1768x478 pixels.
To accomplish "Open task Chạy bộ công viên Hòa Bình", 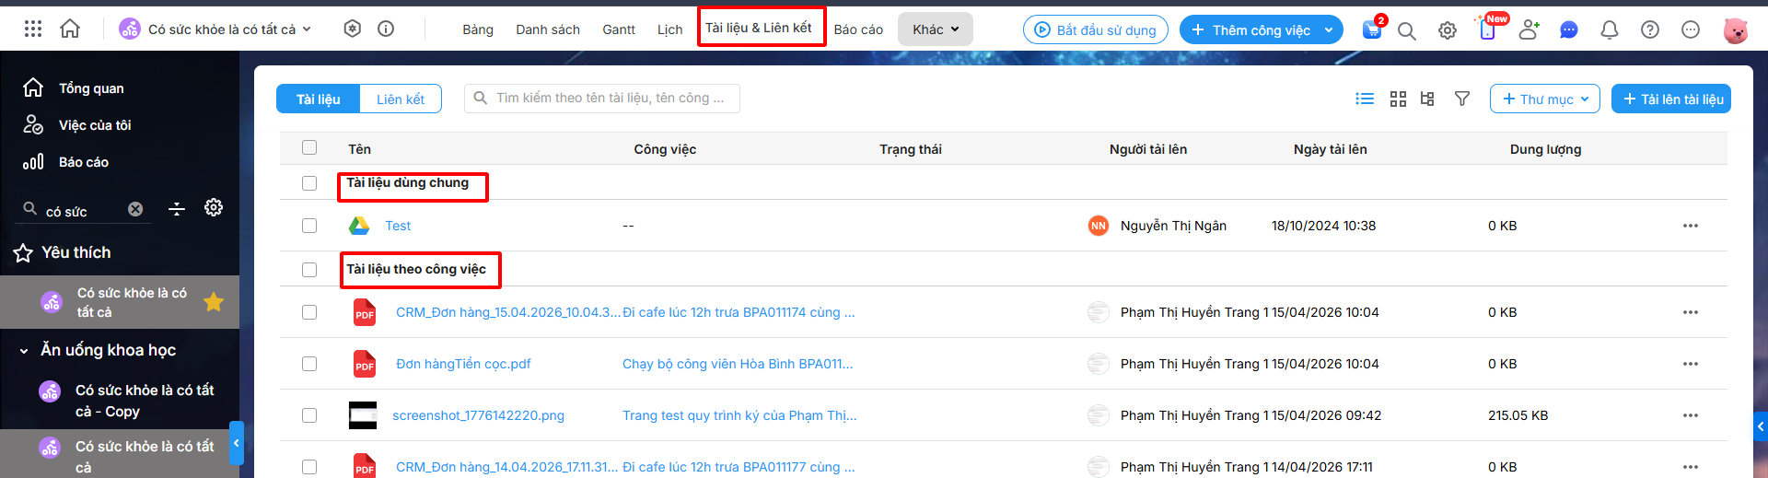I will point(738,364).
